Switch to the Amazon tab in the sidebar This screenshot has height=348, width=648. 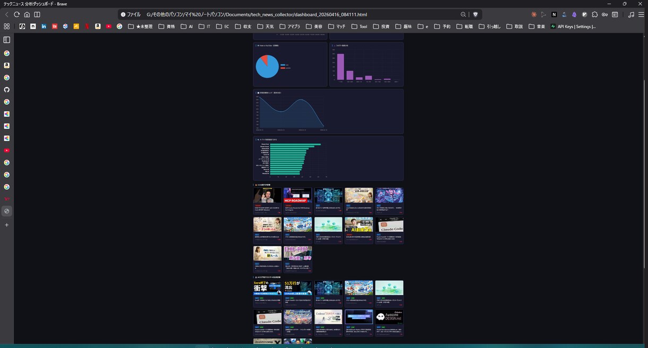tap(7, 65)
